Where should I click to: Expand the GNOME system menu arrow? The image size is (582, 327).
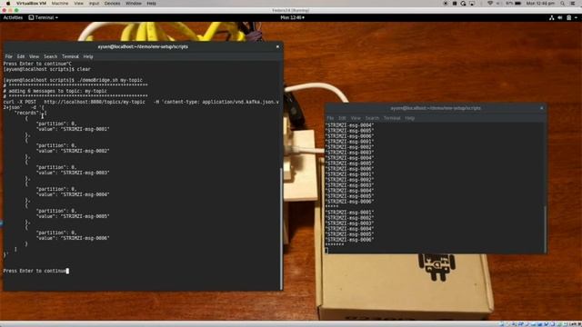click(576, 17)
